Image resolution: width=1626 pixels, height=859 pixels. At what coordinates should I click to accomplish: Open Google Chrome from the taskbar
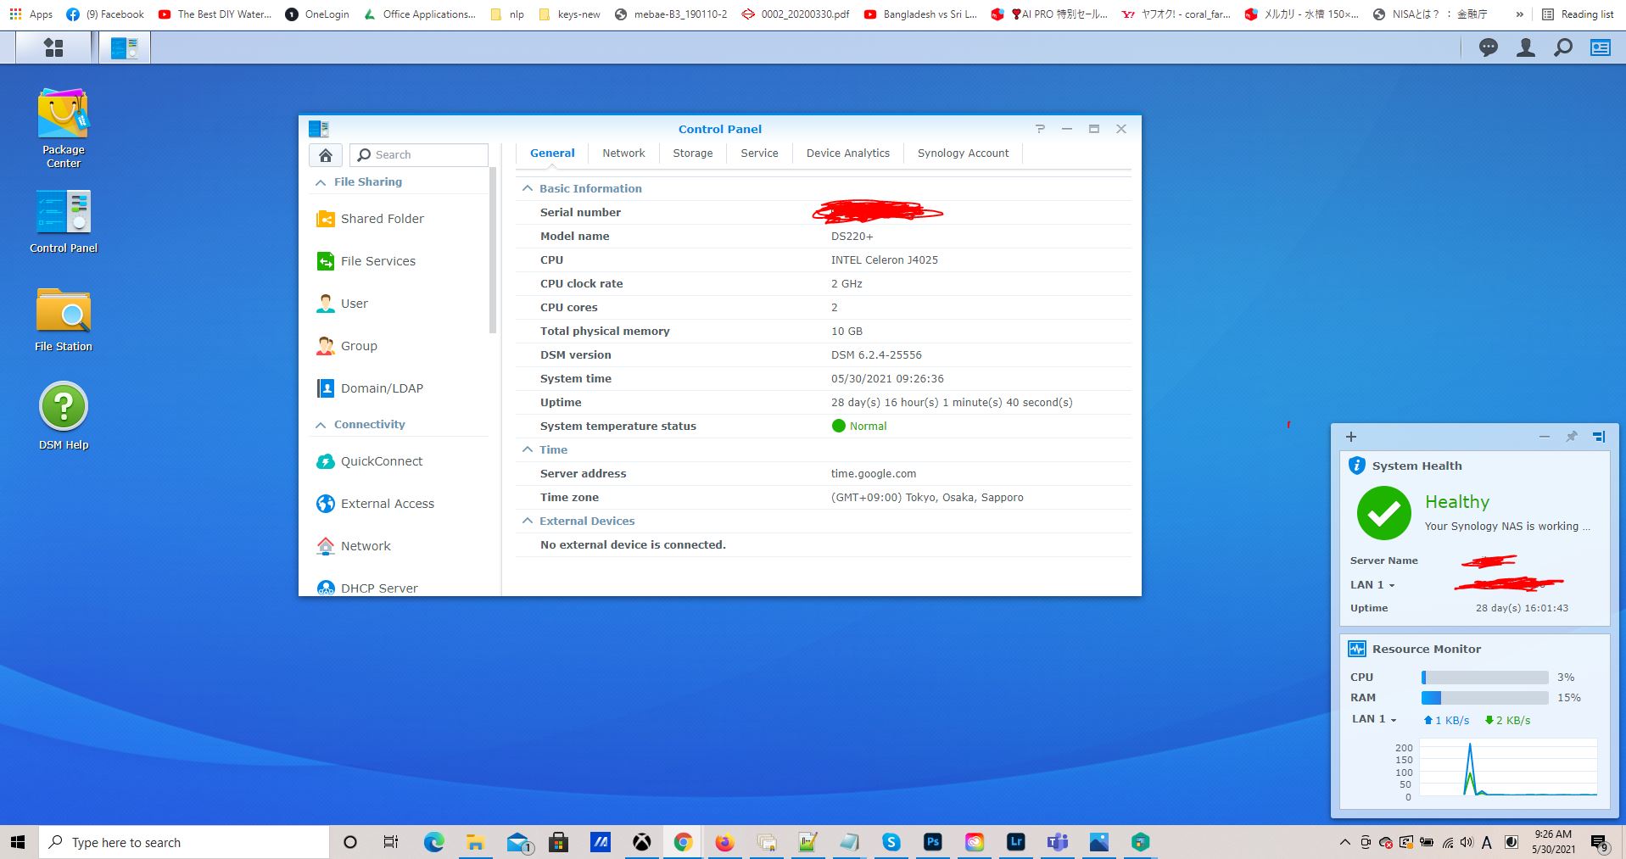683,842
